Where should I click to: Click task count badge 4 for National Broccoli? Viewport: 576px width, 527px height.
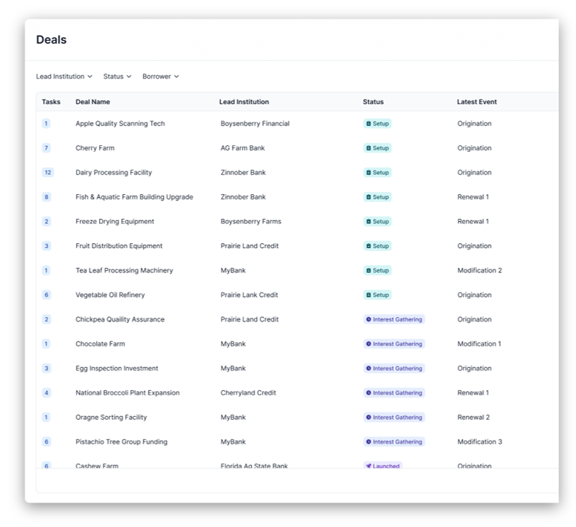click(x=46, y=393)
